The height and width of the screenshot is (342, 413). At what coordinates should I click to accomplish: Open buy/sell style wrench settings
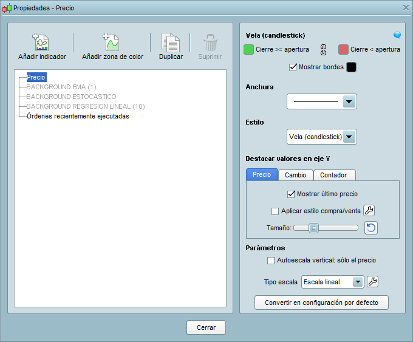pyautogui.click(x=369, y=211)
